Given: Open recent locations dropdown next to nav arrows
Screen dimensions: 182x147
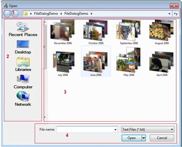Looking at the screenshot, I should [x=21, y=14].
